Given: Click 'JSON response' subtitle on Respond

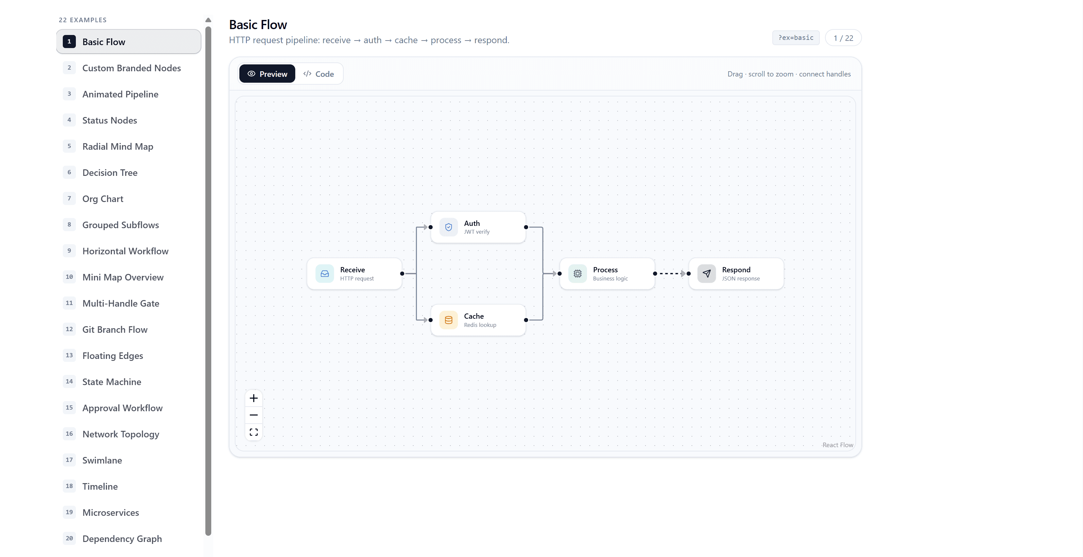Looking at the screenshot, I should [x=741, y=278].
